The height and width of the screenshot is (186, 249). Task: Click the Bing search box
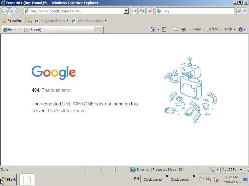click(x=195, y=11)
